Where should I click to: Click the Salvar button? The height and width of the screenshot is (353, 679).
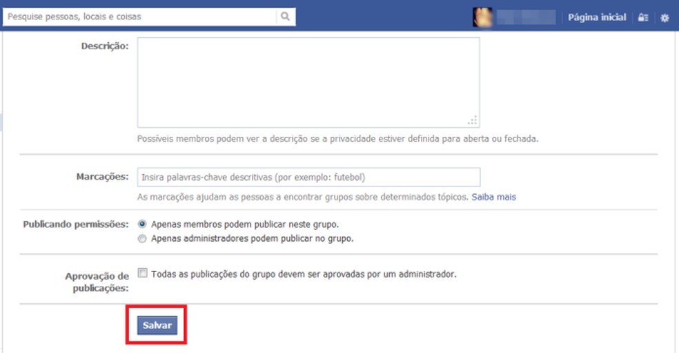tap(157, 325)
